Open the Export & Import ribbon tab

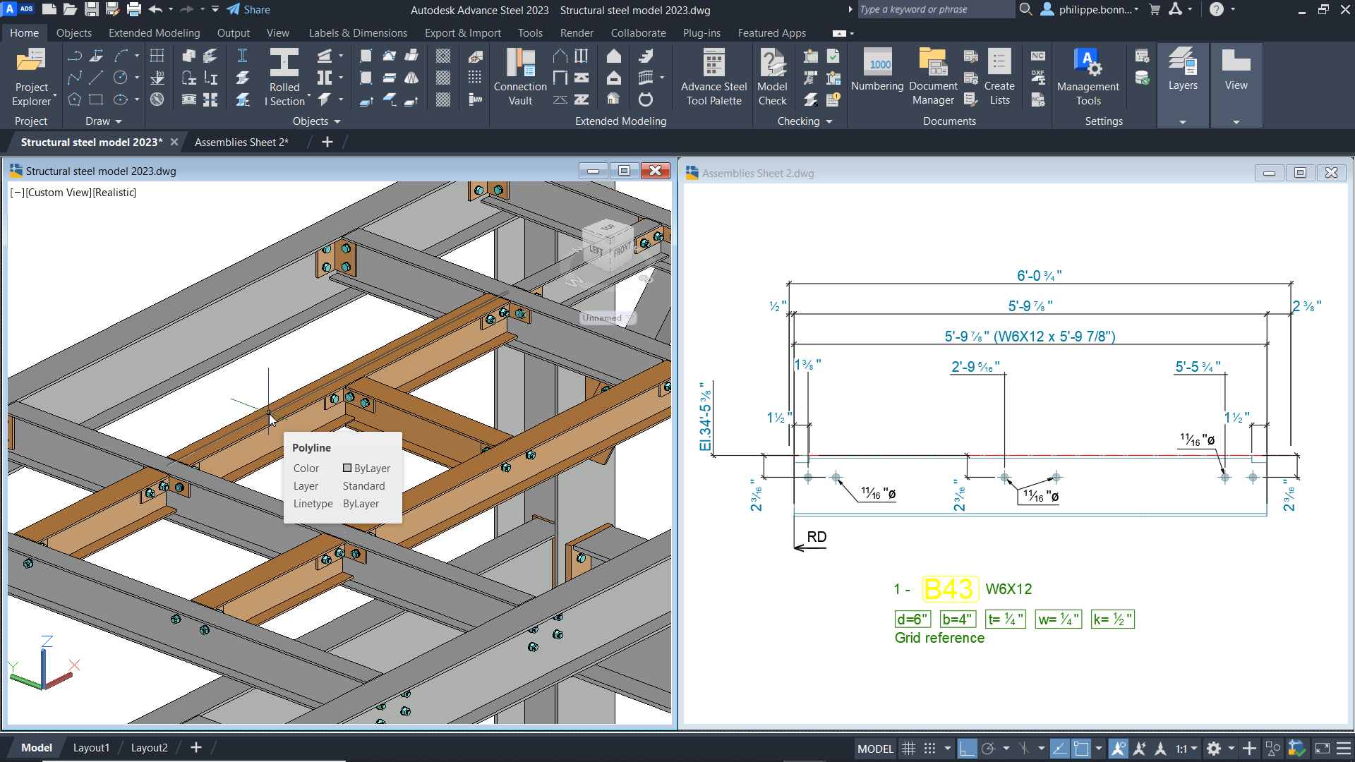point(462,33)
